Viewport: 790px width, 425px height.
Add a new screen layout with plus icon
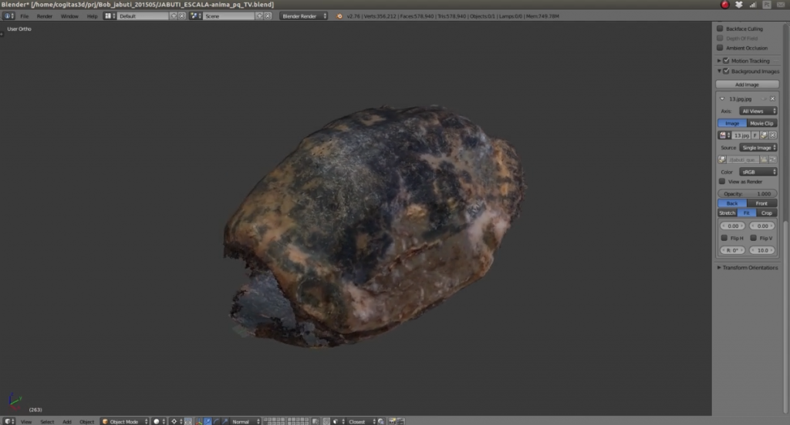pos(174,16)
